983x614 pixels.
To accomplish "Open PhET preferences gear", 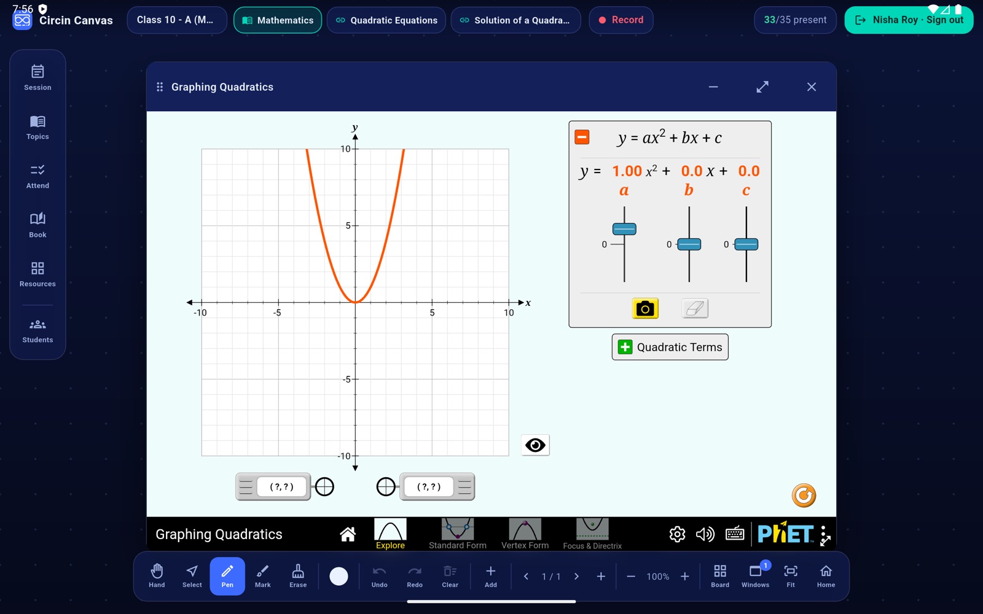I will 677,534.
